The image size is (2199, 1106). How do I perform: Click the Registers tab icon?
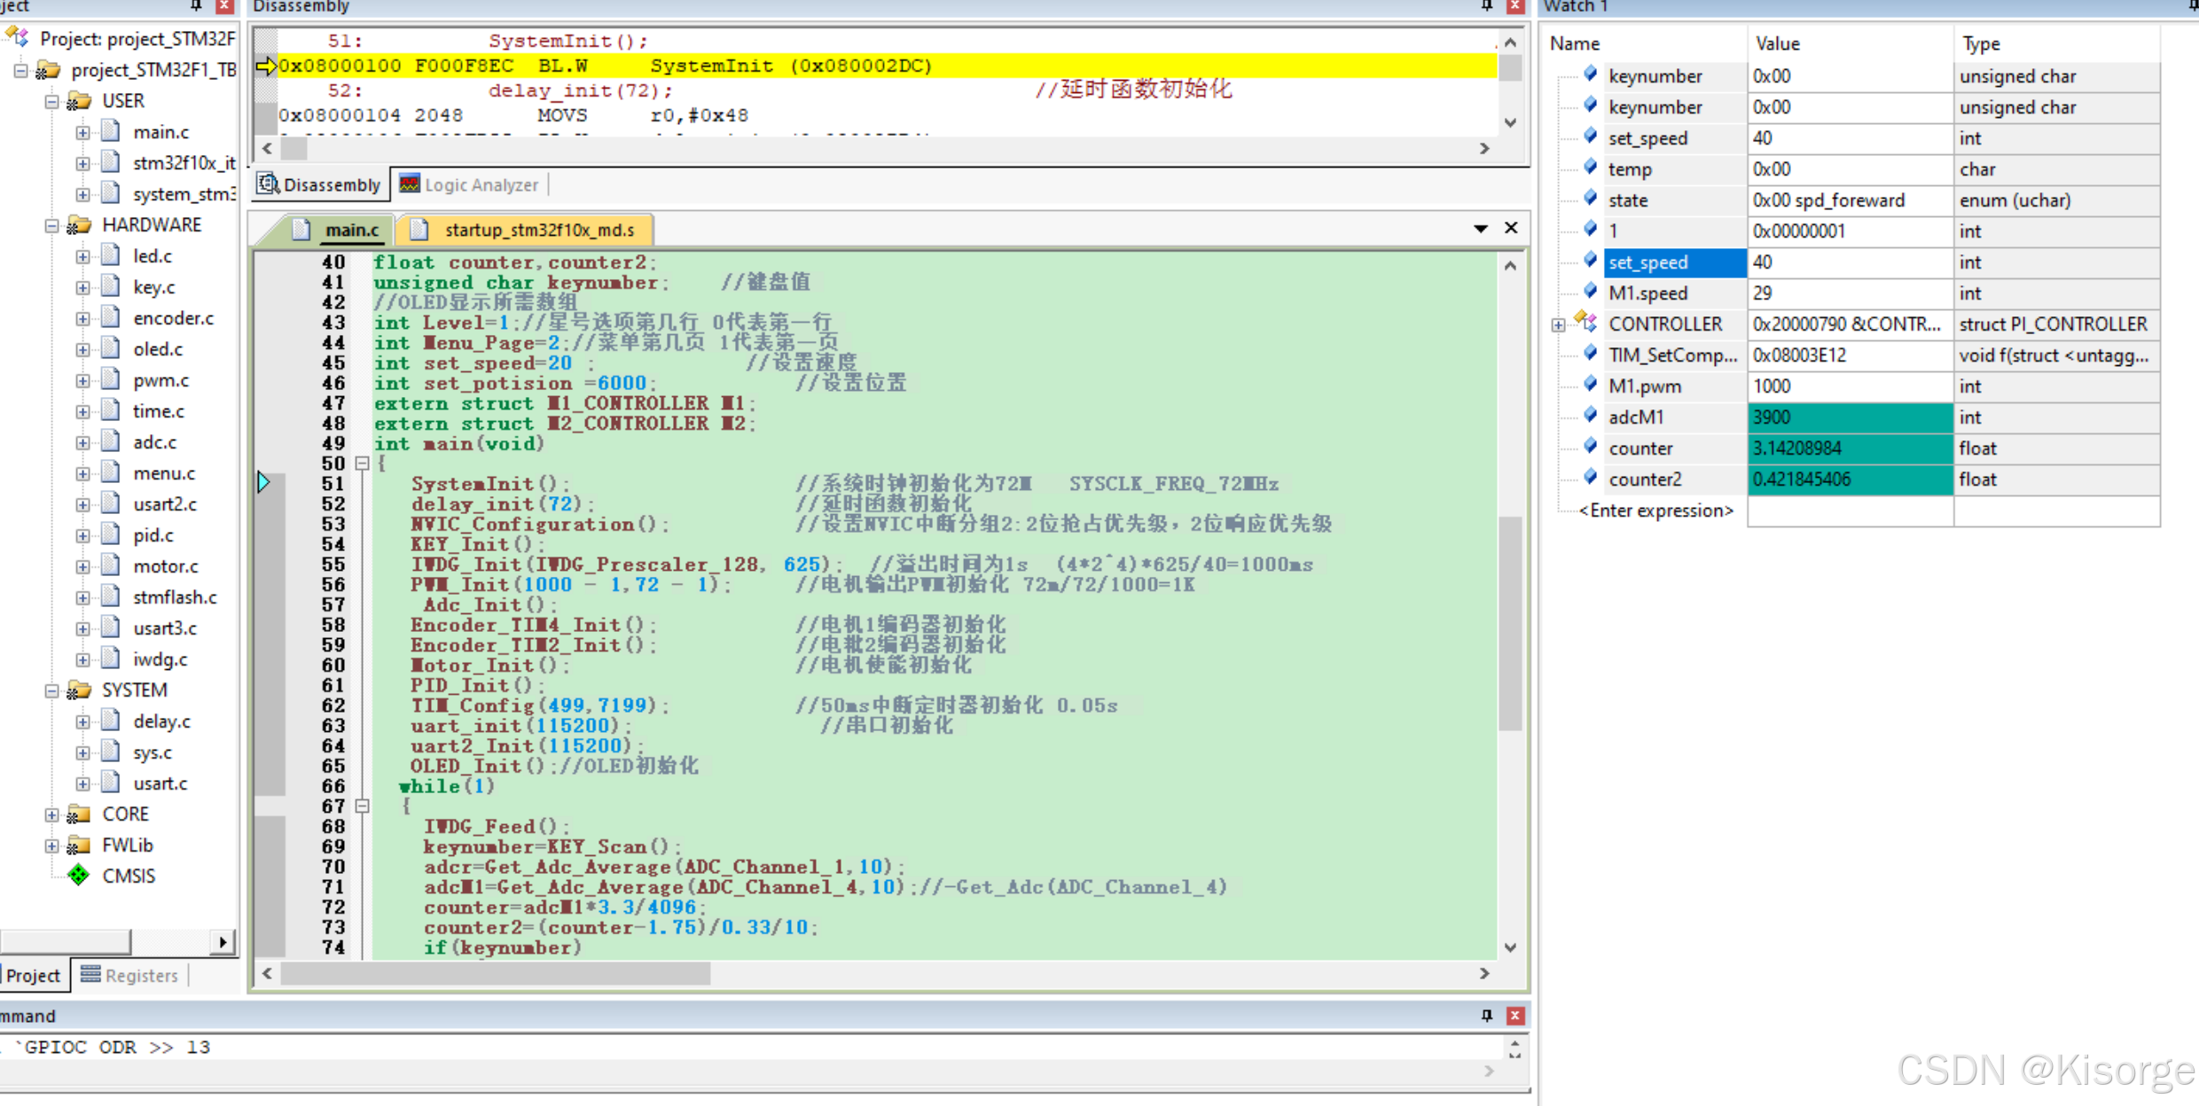click(90, 975)
